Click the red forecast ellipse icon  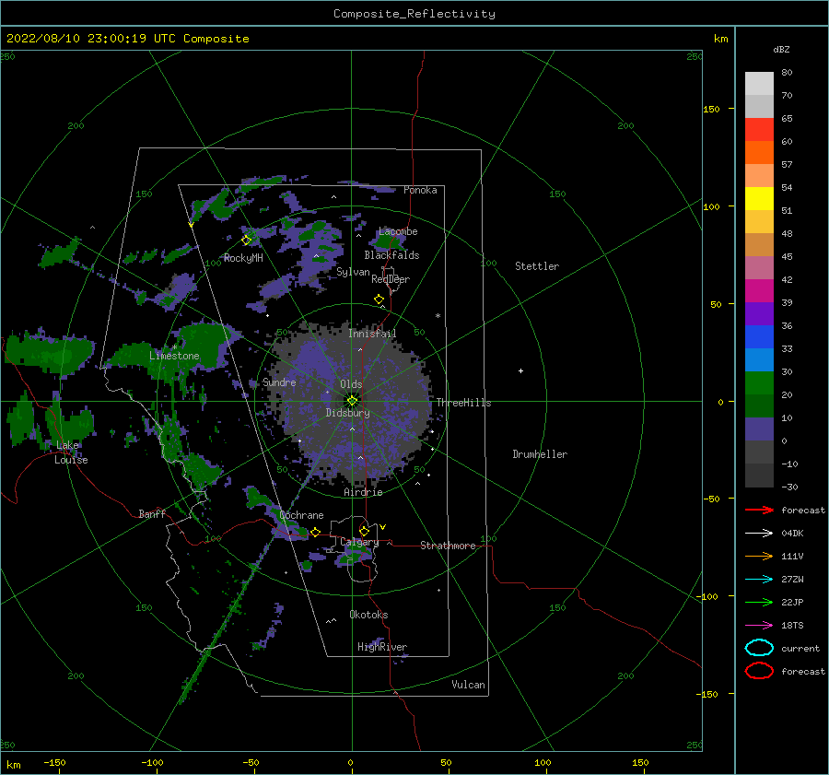pos(759,671)
